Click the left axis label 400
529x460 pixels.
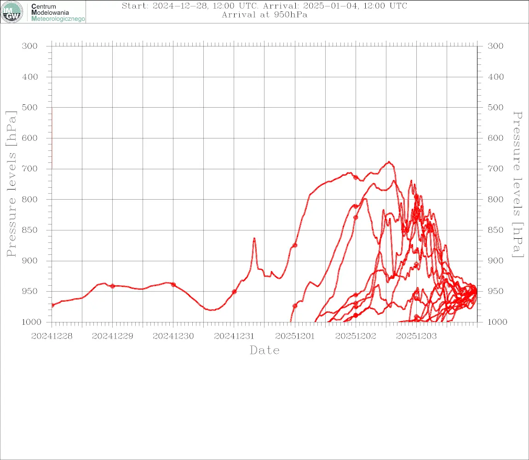click(30, 77)
